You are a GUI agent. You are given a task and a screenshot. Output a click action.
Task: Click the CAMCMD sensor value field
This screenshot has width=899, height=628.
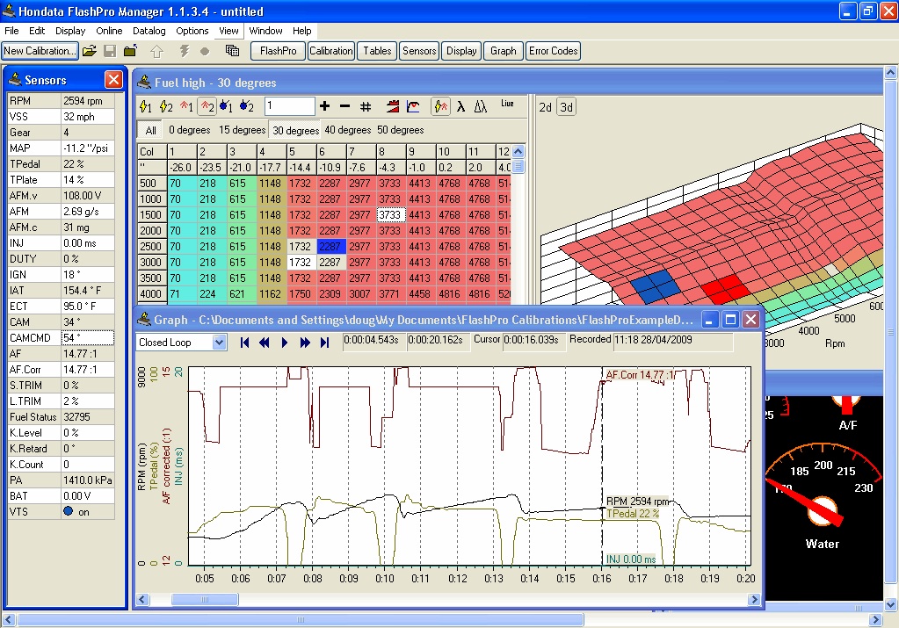click(88, 338)
